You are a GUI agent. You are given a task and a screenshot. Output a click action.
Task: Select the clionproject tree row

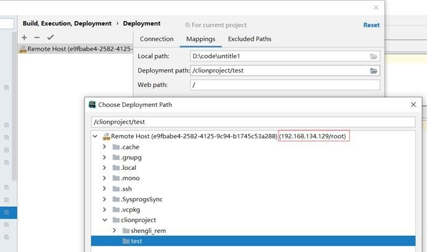pos(253,220)
